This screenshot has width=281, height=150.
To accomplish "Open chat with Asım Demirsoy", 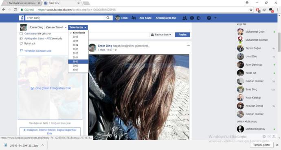I will pyautogui.click(x=256, y=64).
